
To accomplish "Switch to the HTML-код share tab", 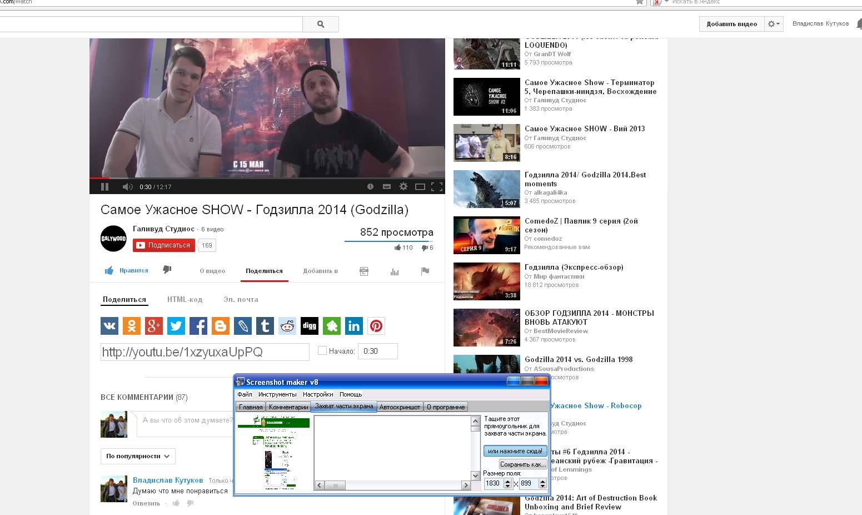I will point(185,299).
